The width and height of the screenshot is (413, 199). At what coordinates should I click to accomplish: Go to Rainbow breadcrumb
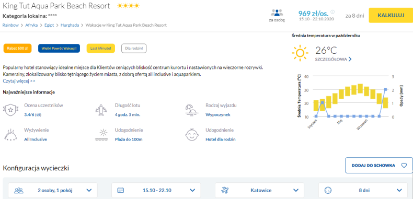[10, 25]
